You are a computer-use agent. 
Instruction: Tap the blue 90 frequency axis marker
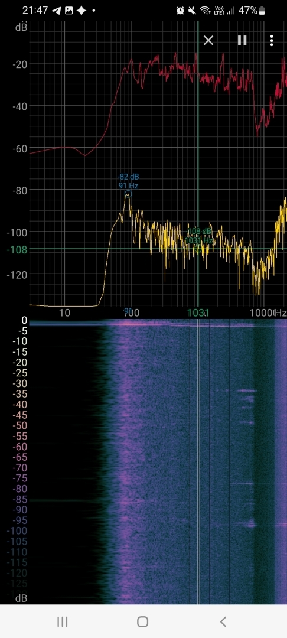[128, 311]
